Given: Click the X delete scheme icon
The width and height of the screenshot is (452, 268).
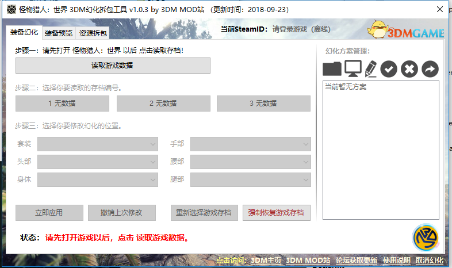Looking at the screenshot, I should 409,69.
